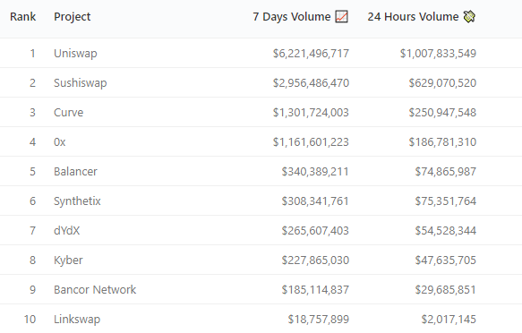Click Uniswap's 7-day volume $6,221,496,717

311,53
